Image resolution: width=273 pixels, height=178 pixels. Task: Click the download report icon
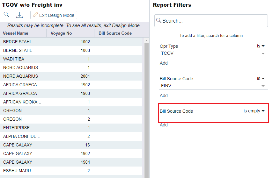(x=19, y=15)
